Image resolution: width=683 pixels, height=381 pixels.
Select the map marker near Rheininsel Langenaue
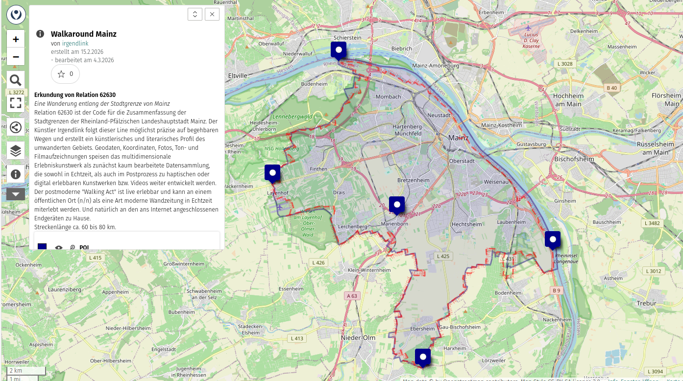point(553,238)
